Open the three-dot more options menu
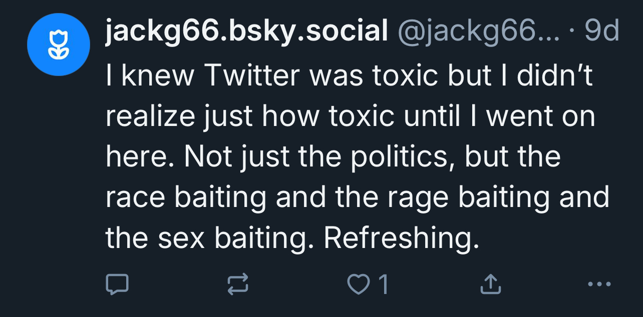The height and width of the screenshot is (317, 643). 599,284
